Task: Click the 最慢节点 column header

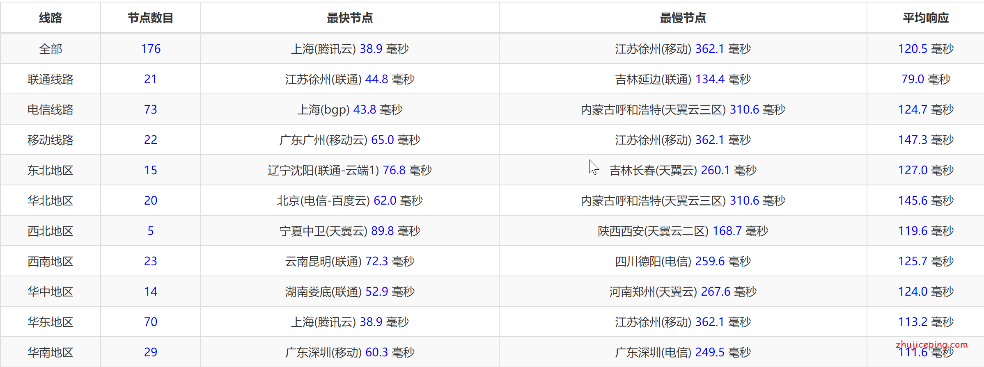Action: coord(683,18)
